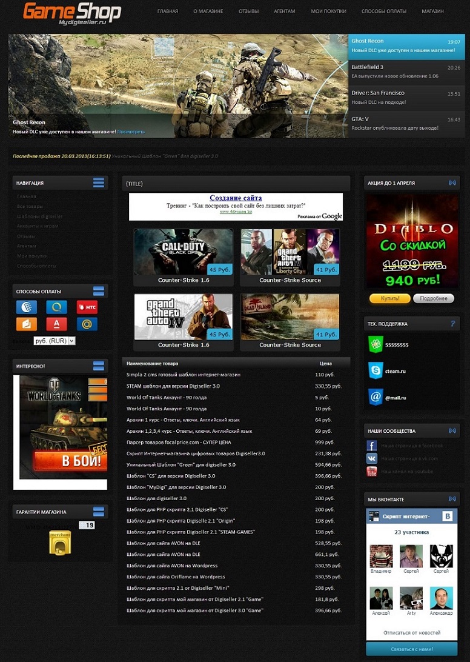
Task: Open Шаблоны digiseller in the navigation sidebar
Action: pyautogui.click(x=39, y=216)
